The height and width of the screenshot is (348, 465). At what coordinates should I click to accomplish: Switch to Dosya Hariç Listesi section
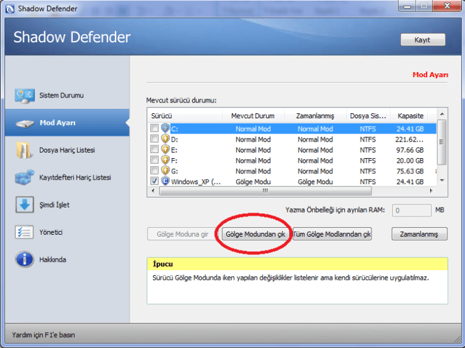coord(66,151)
